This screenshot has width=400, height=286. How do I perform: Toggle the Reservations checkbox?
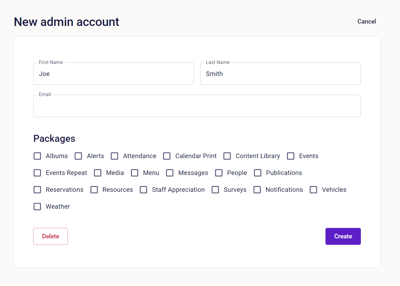point(37,190)
